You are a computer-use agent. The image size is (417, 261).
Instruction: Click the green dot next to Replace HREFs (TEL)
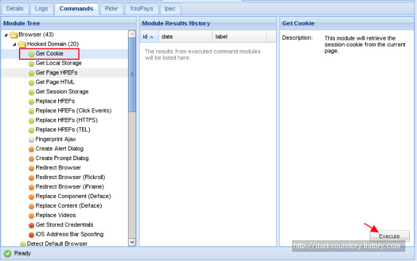(x=31, y=130)
